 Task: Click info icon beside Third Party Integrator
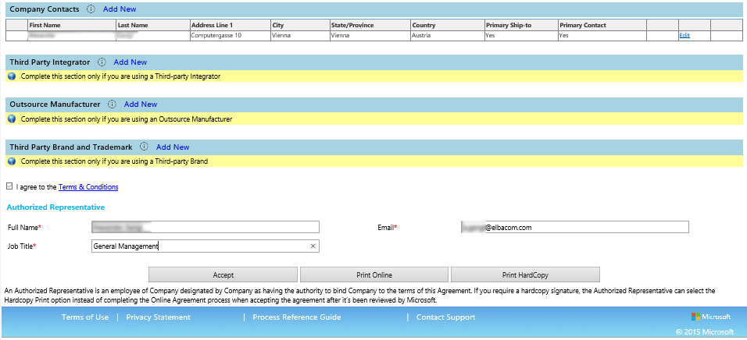click(102, 62)
